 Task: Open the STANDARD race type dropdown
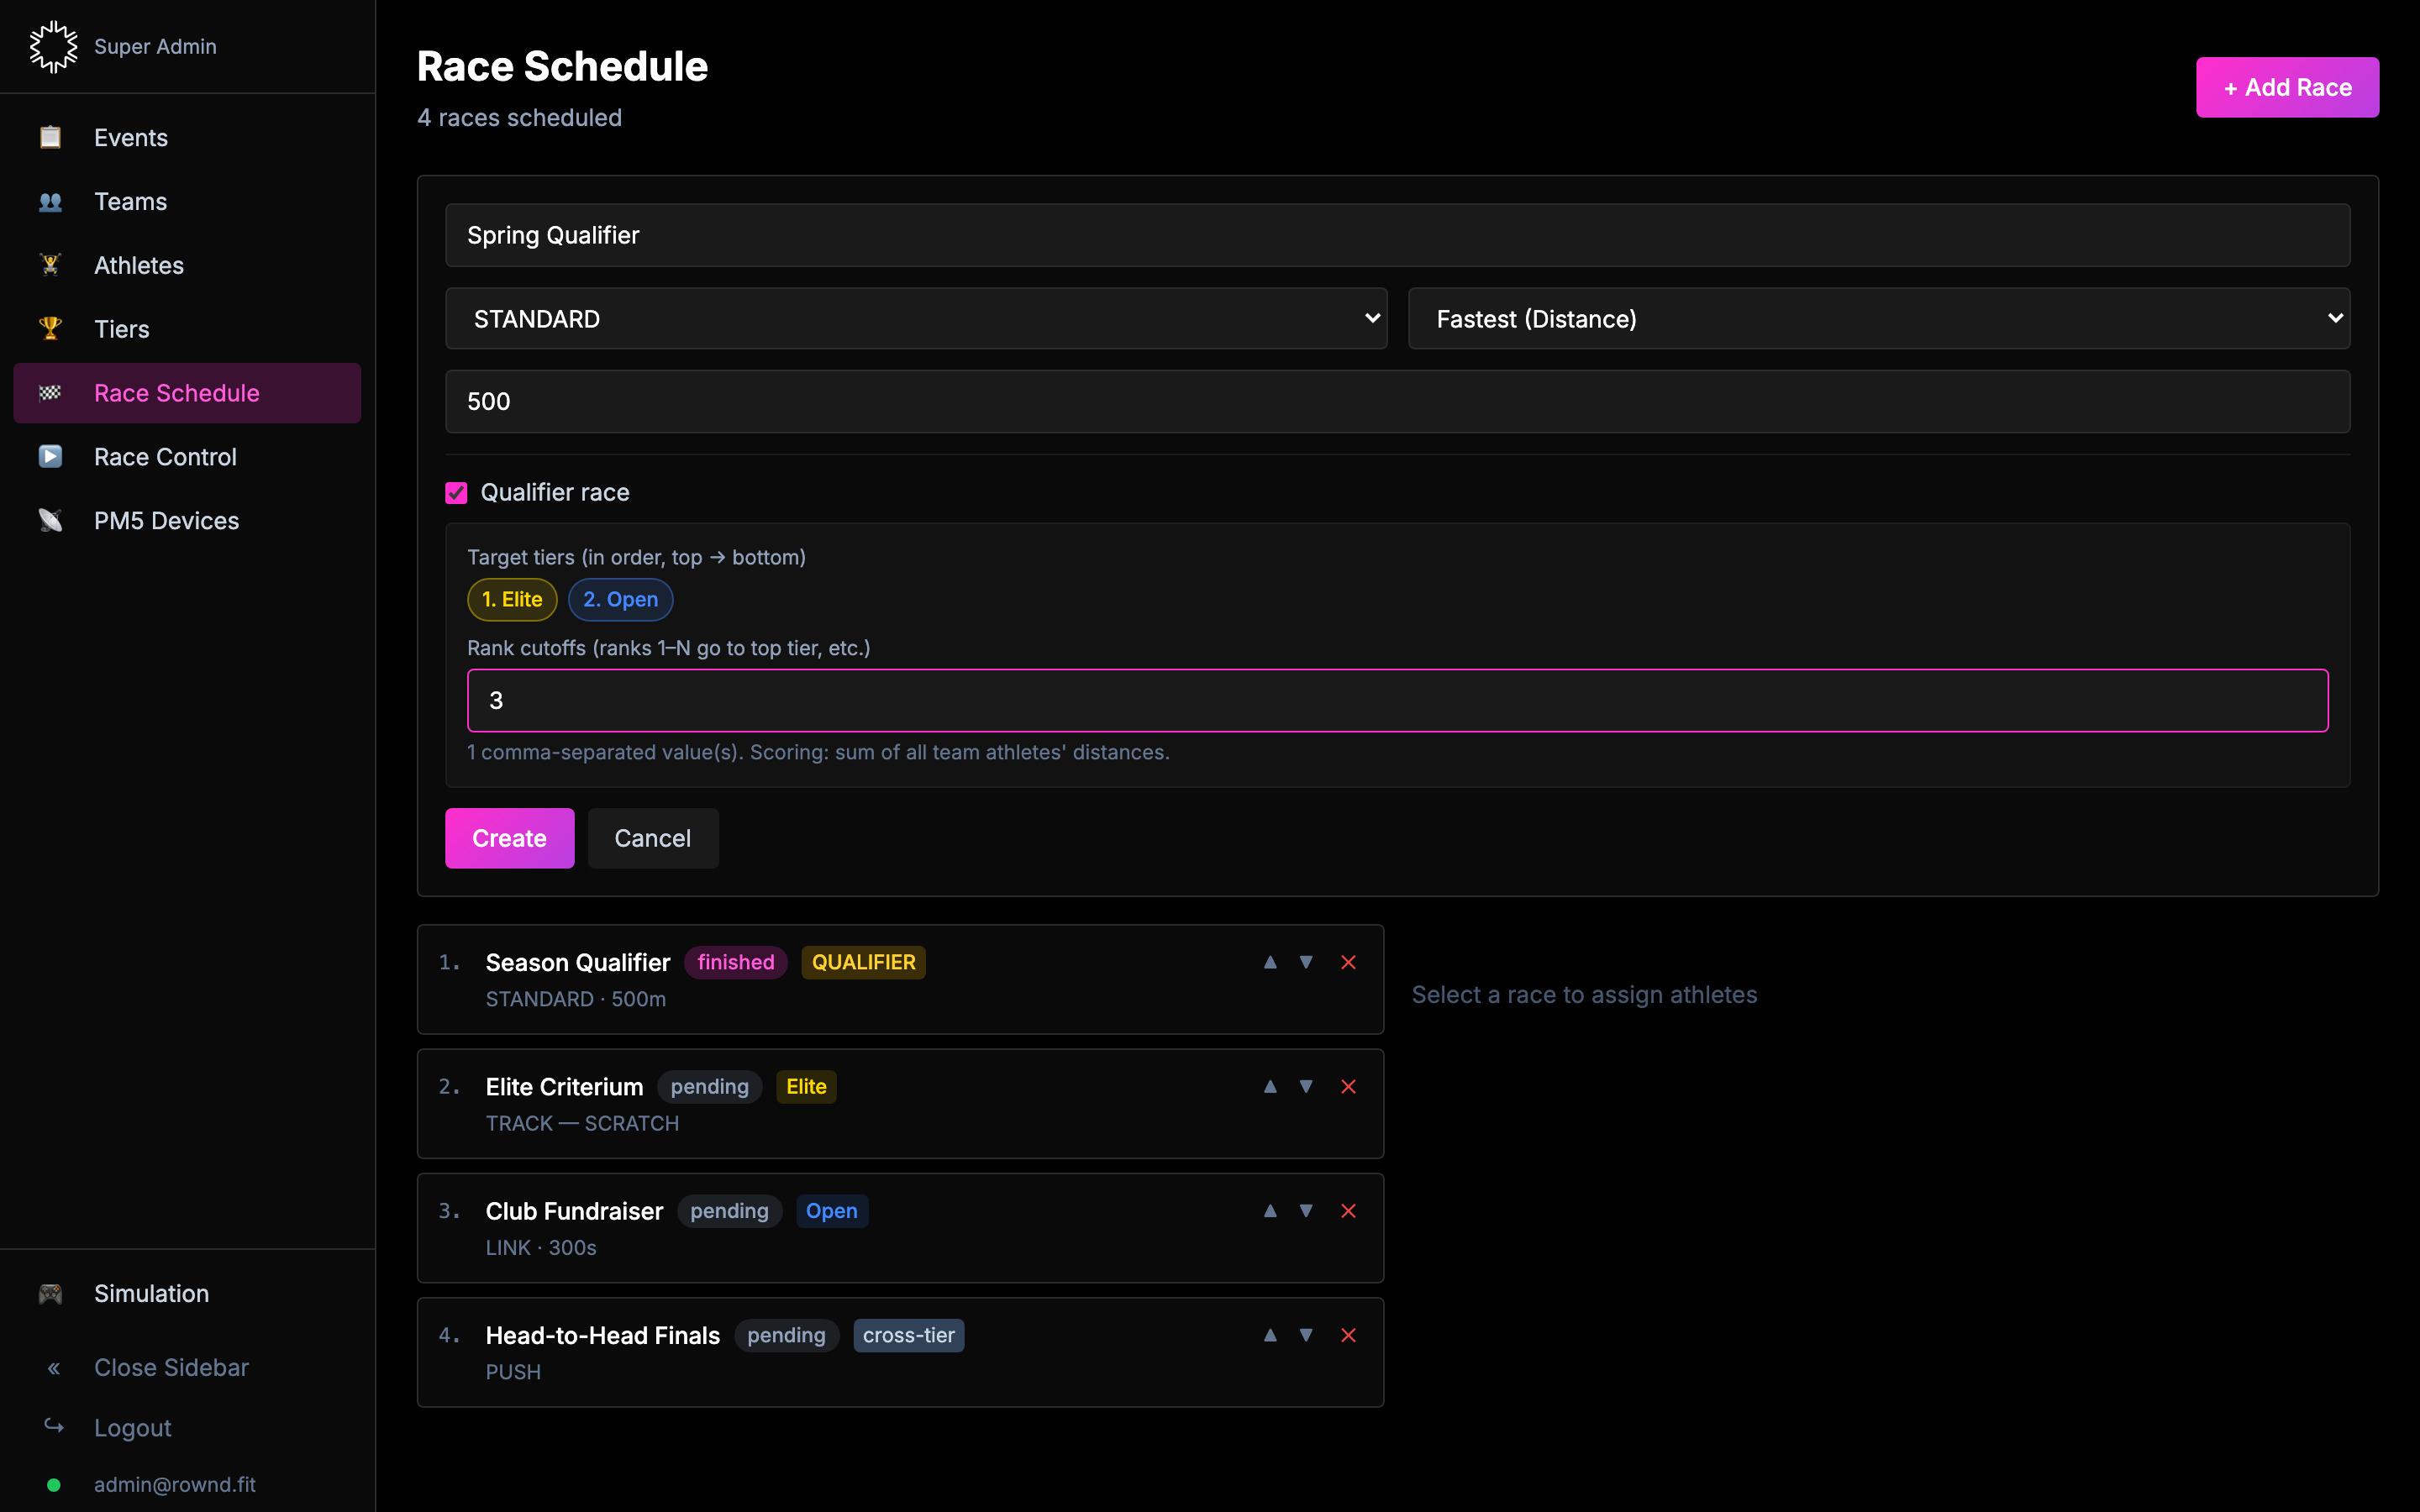[x=915, y=318]
